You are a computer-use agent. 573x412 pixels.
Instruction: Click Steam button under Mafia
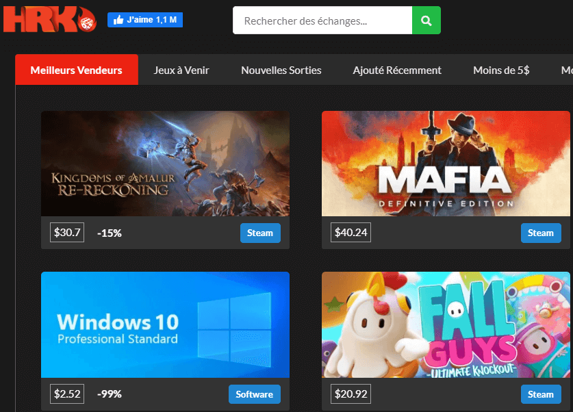(x=541, y=233)
